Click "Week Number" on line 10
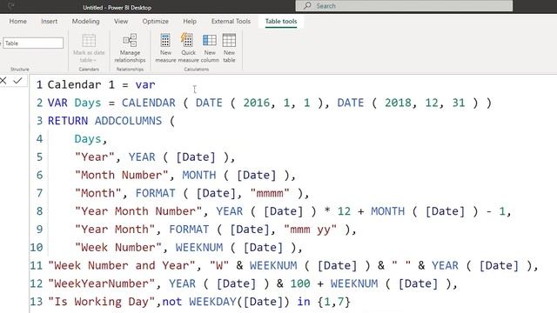Image resolution: width=557 pixels, height=313 pixels. pyautogui.click(x=118, y=248)
